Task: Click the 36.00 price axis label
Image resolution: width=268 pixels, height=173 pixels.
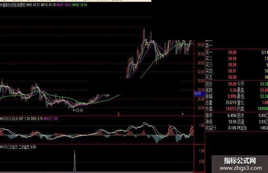Action: (201, 54)
